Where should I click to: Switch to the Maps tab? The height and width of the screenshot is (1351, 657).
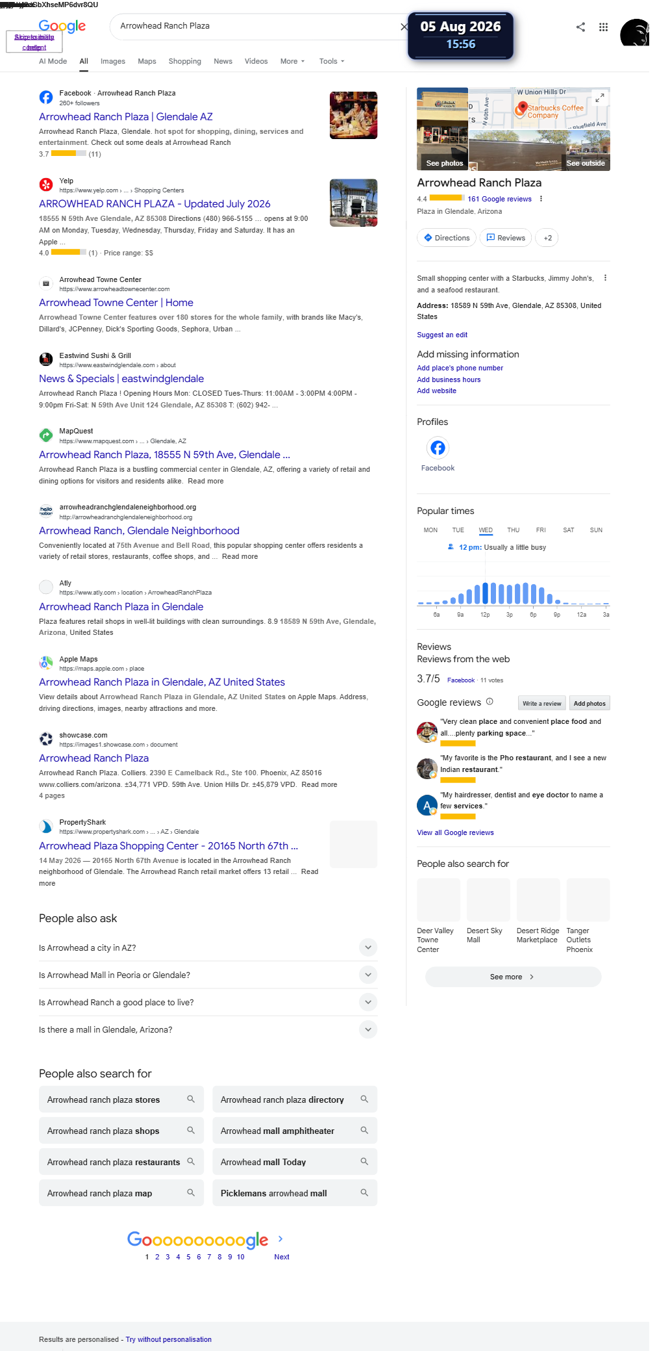tap(147, 61)
